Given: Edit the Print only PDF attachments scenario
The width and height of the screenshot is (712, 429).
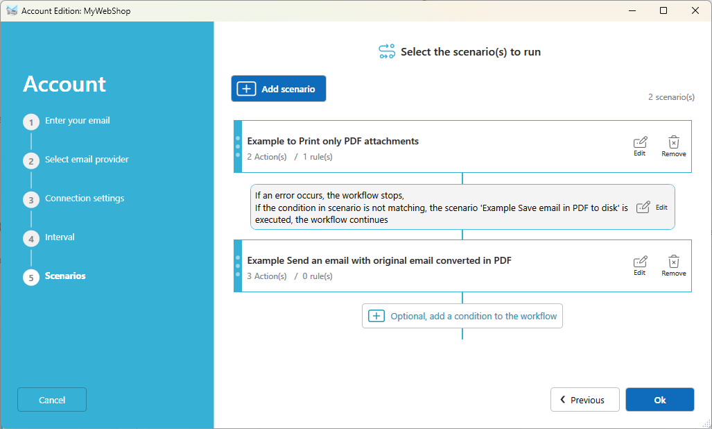Looking at the screenshot, I should tap(640, 146).
